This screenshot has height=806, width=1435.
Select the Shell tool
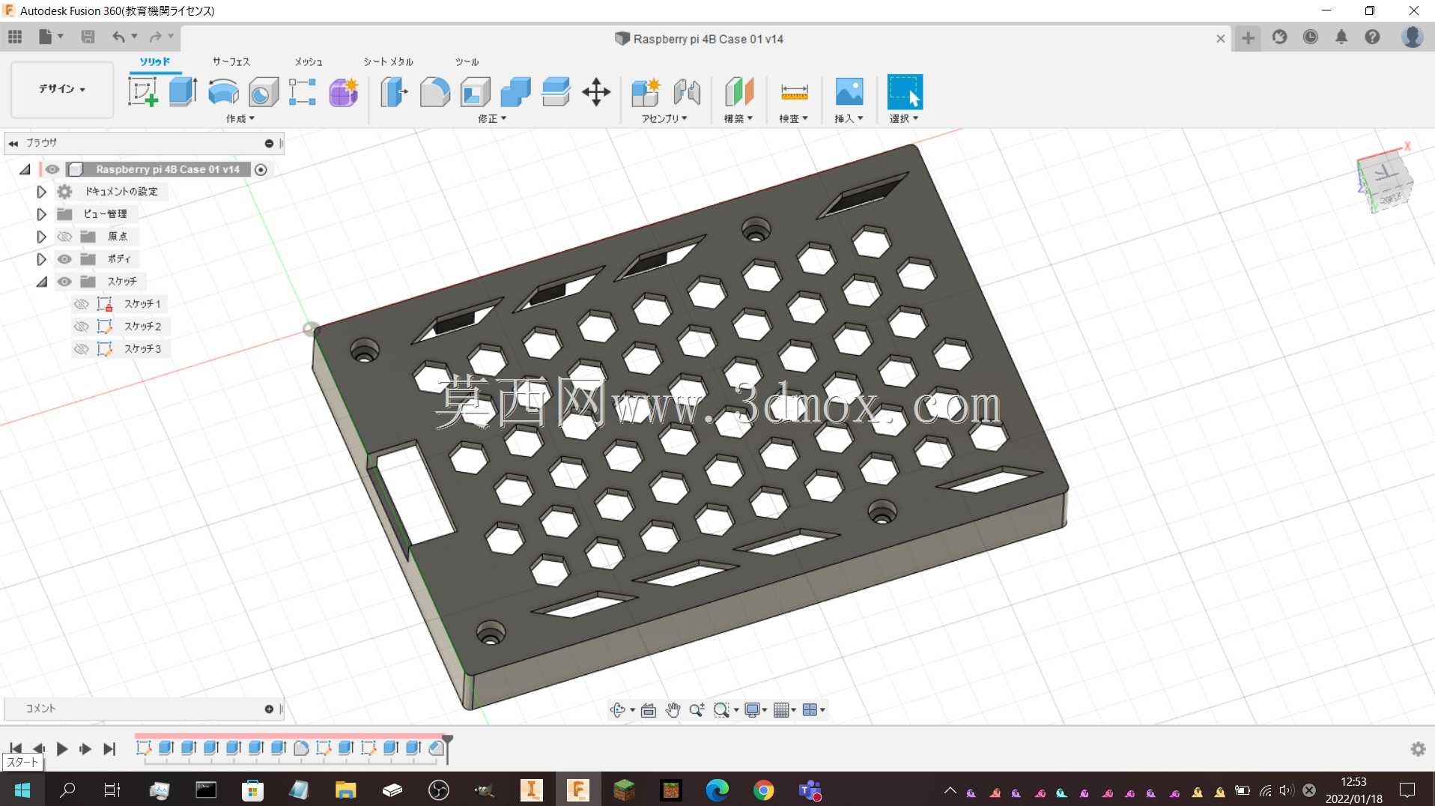point(475,92)
